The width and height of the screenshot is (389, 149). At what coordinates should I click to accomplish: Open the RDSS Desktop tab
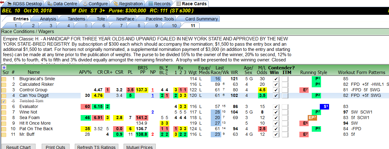25,4
